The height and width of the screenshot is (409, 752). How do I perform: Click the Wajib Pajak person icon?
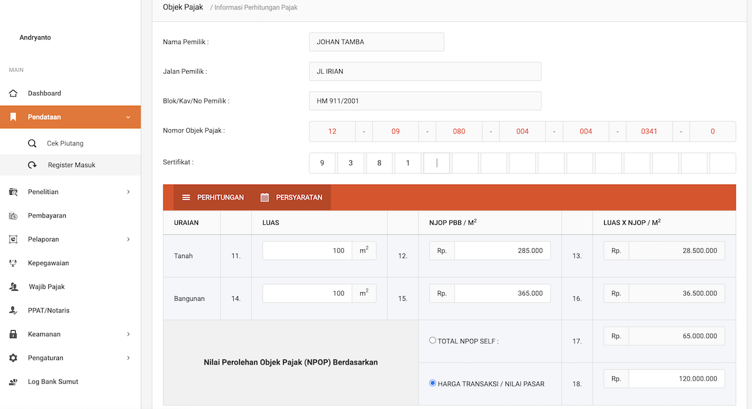click(x=13, y=287)
